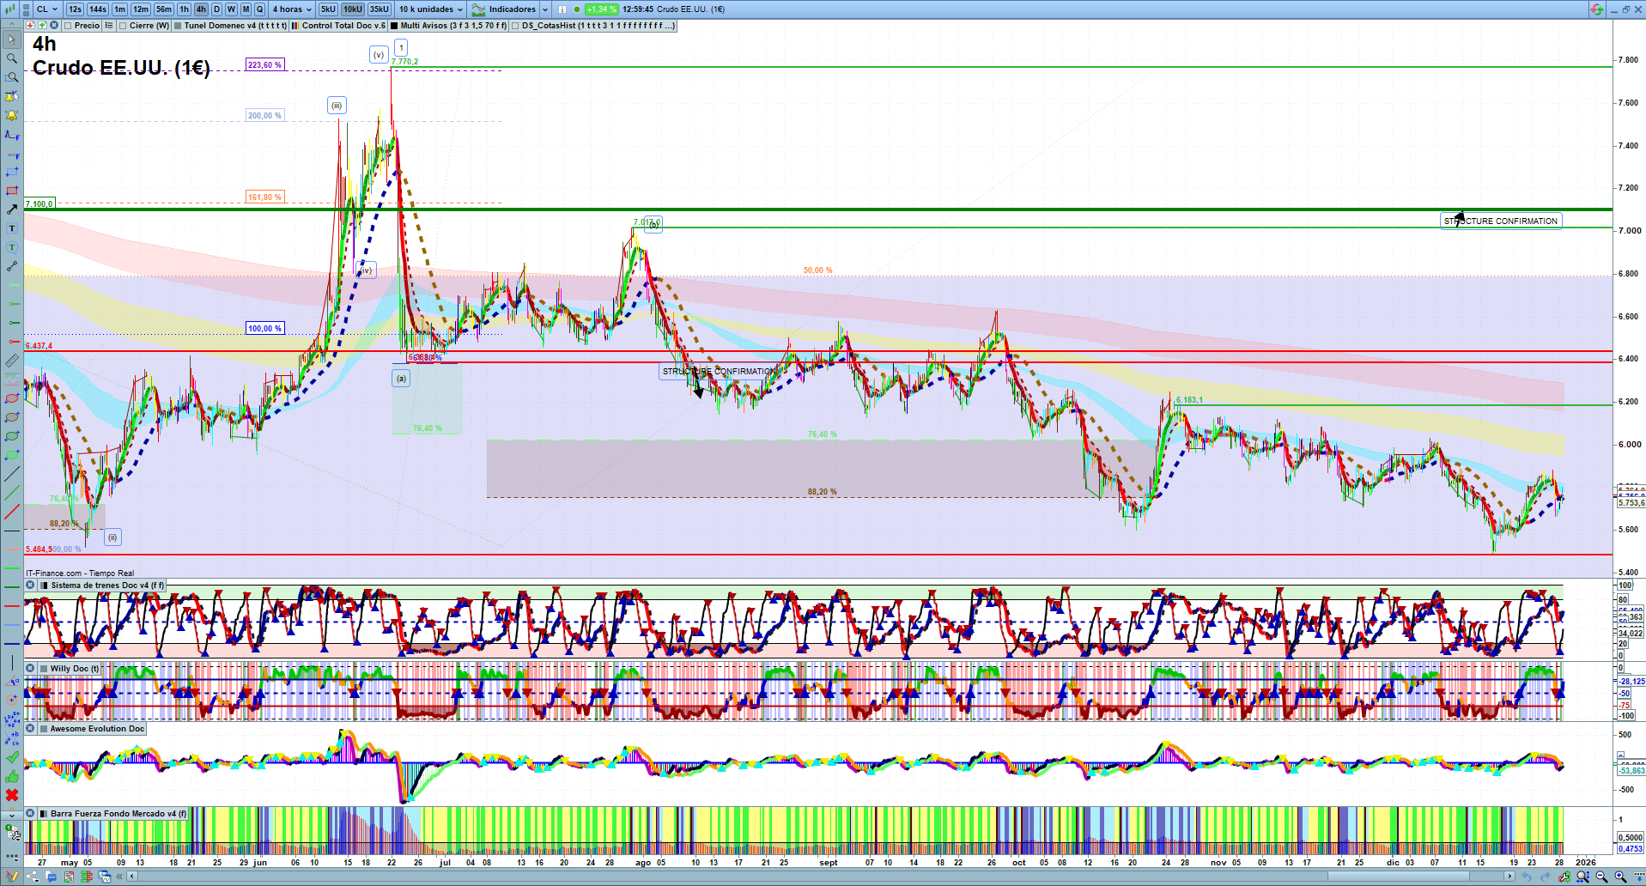
Task: Open the Indicadores menu
Action: [x=512, y=9]
